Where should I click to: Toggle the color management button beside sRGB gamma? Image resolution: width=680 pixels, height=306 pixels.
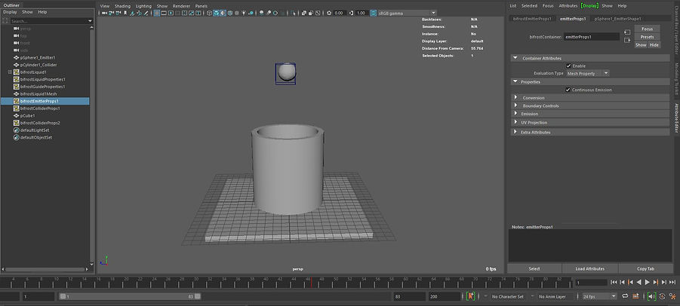(x=374, y=13)
